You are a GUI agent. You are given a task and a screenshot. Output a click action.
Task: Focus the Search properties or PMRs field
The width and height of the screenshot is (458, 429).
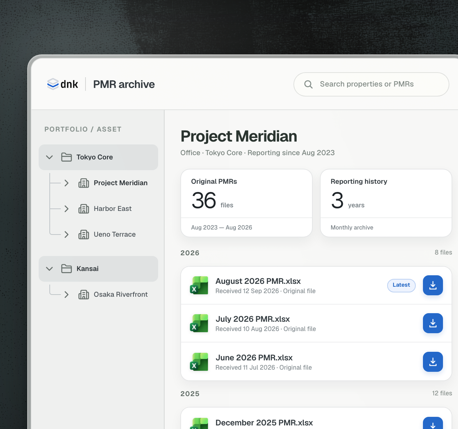(371, 84)
